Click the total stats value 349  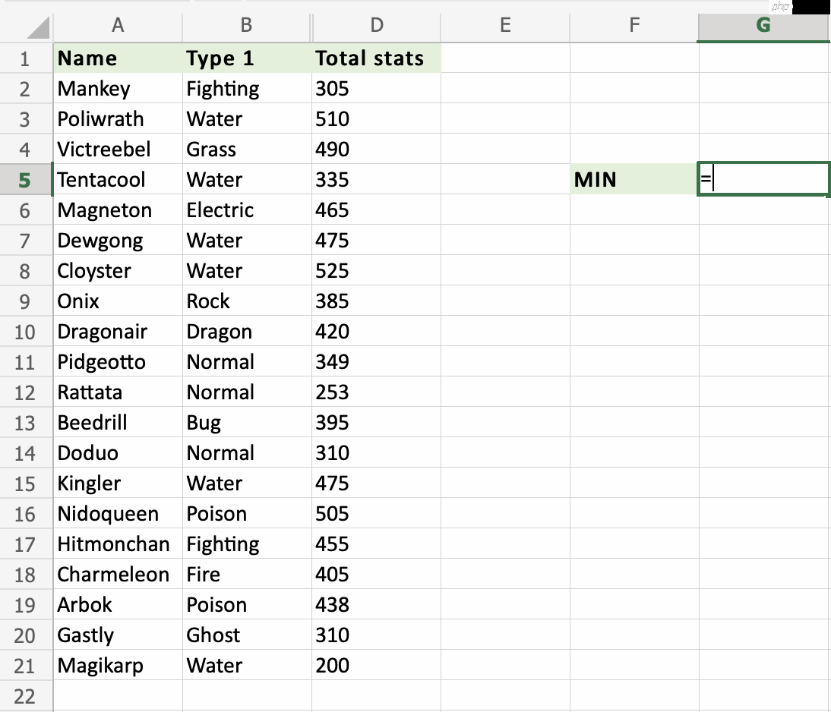coord(376,362)
